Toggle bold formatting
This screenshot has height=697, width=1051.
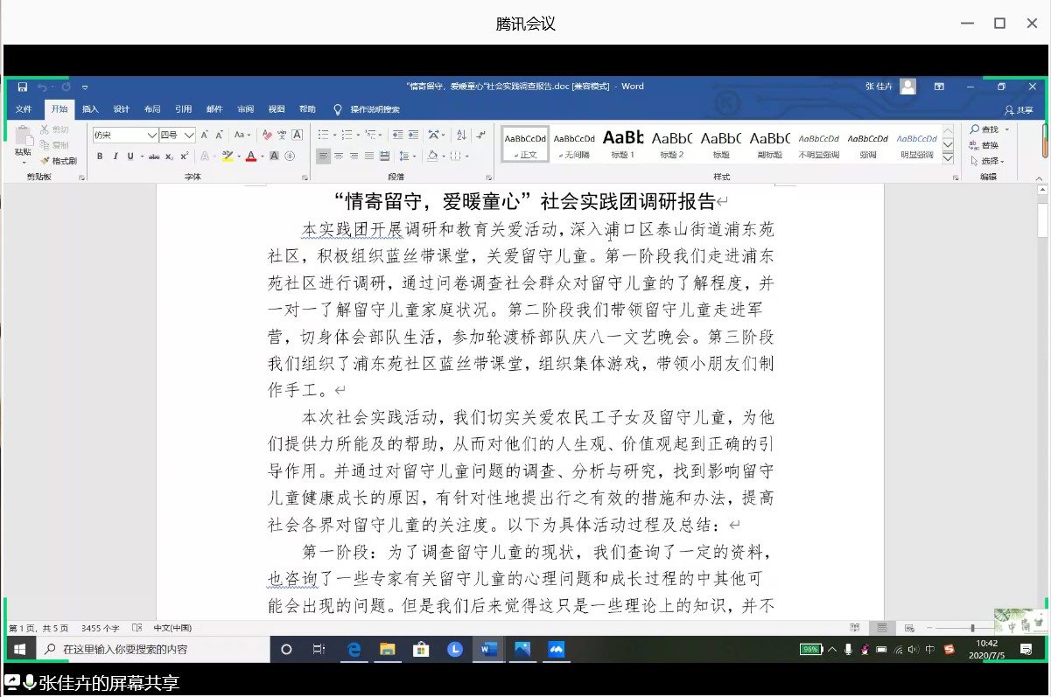[100, 157]
